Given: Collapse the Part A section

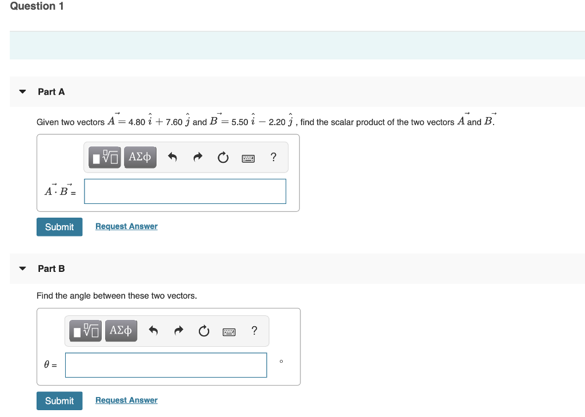Looking at the screenshot, I should click(x=22, y=91).
